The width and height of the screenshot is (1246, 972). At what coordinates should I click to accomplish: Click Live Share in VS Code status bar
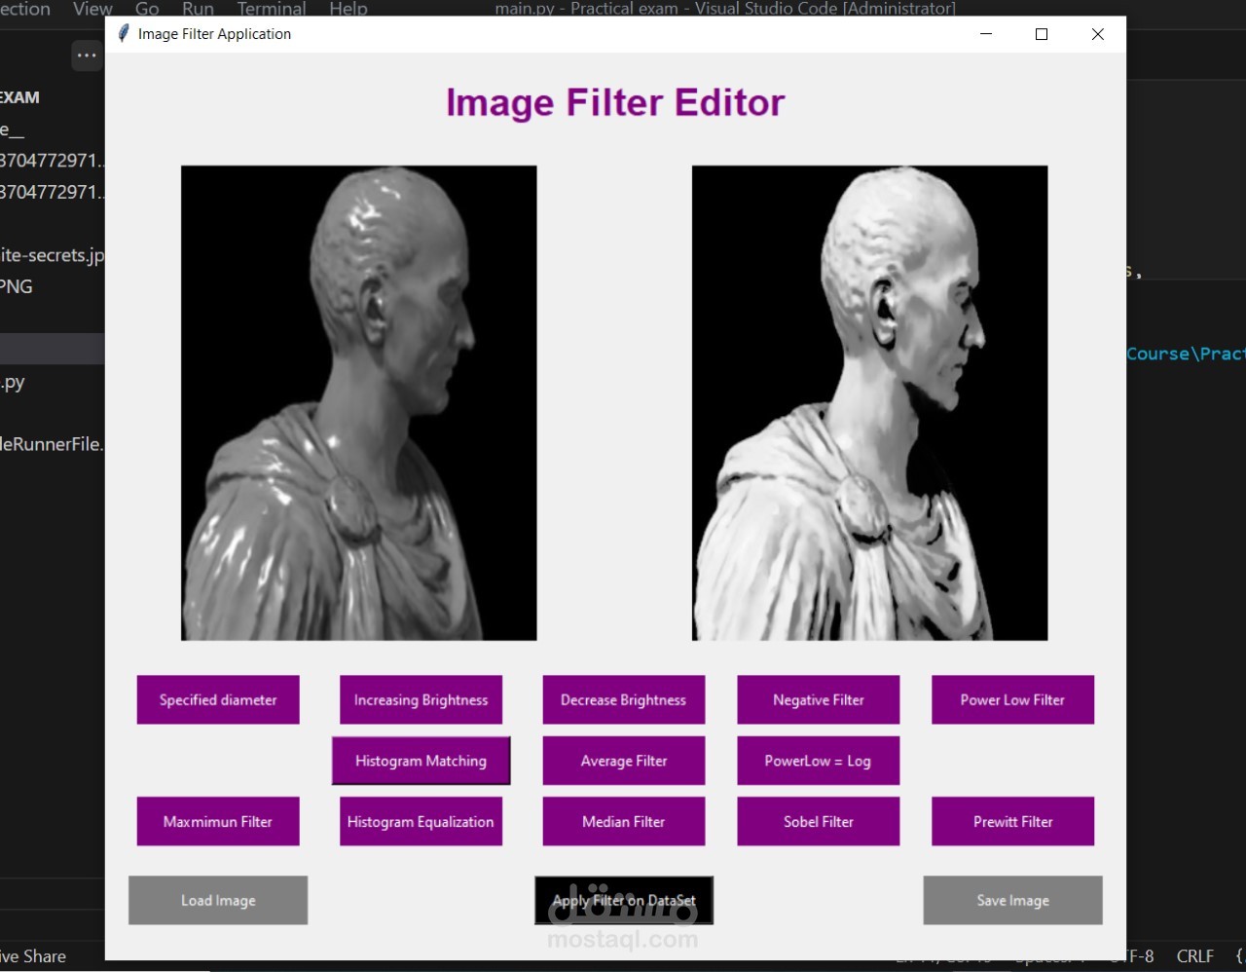pos(33,956)
